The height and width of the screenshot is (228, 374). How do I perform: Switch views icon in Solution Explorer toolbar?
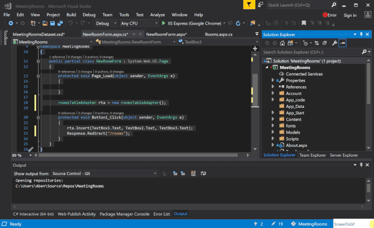click(290, 43)
